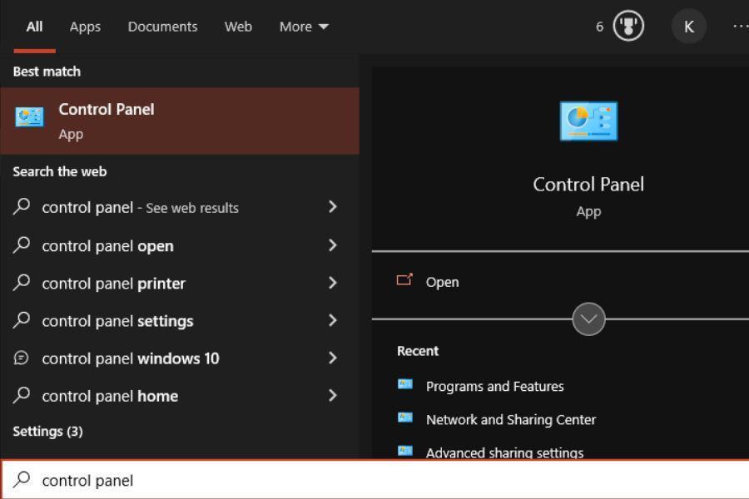Viewport: 749px width, 499px height.
Task: Click the Network and Sharing Center icon
Action: 405,417
